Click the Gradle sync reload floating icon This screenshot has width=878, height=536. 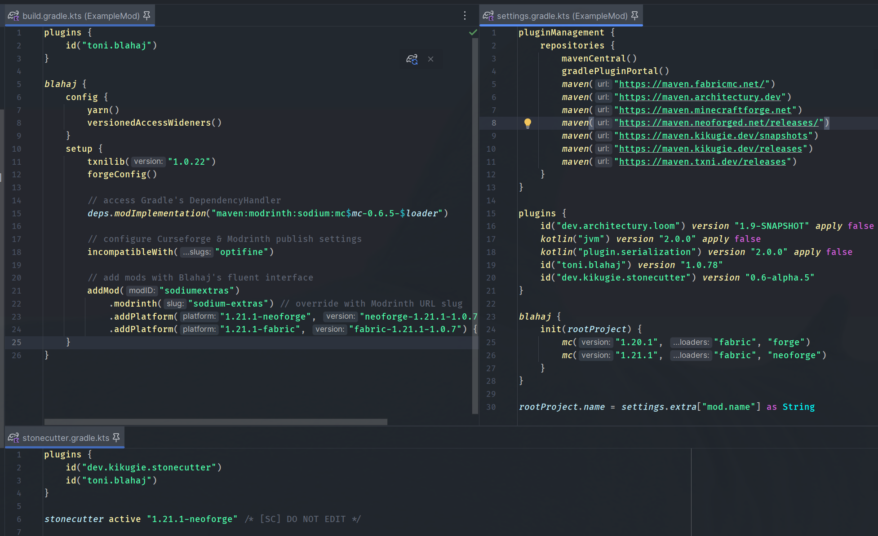pyautogui.click(x=412, y=59)
